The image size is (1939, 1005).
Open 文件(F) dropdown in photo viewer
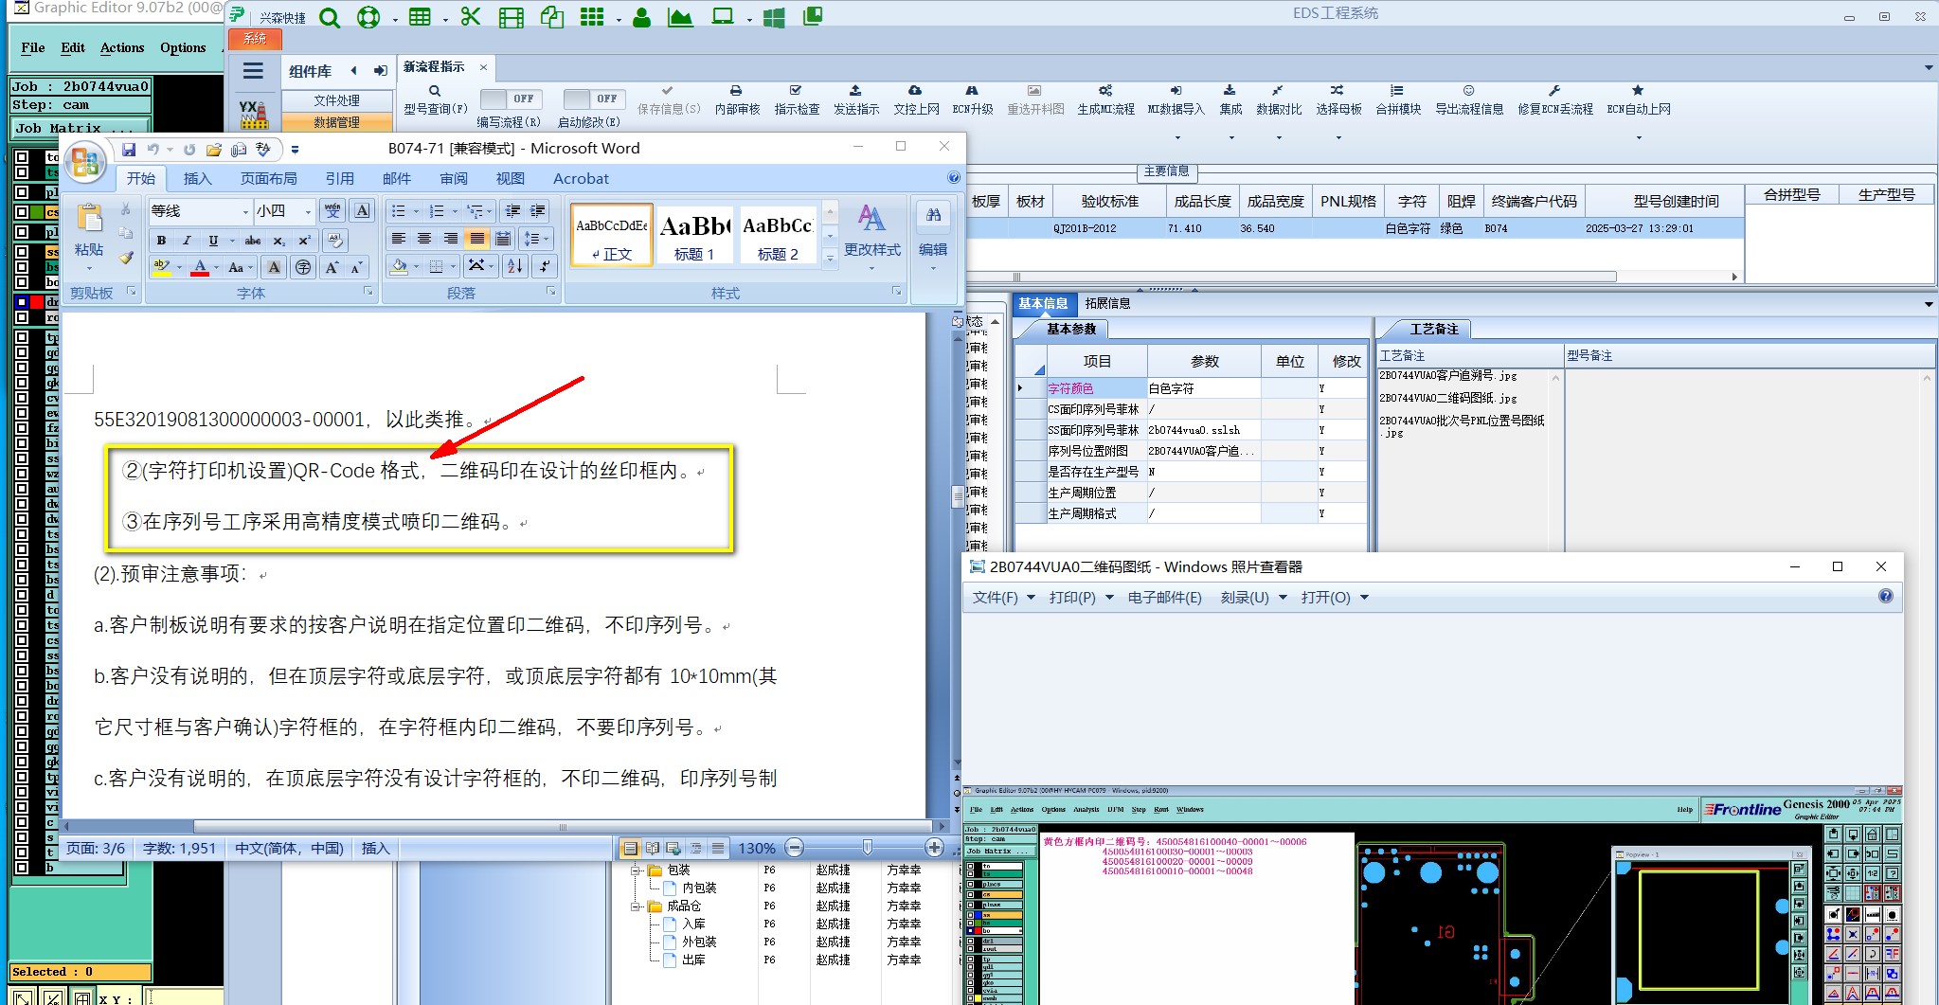1004,598
